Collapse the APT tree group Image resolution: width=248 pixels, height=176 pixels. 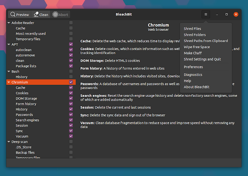[x=9, y=44]
